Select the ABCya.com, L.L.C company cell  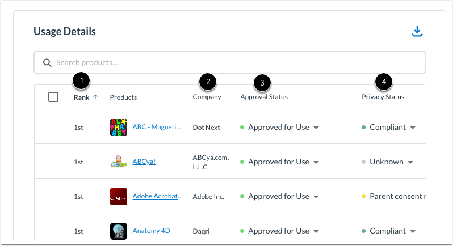click(211, 162)
